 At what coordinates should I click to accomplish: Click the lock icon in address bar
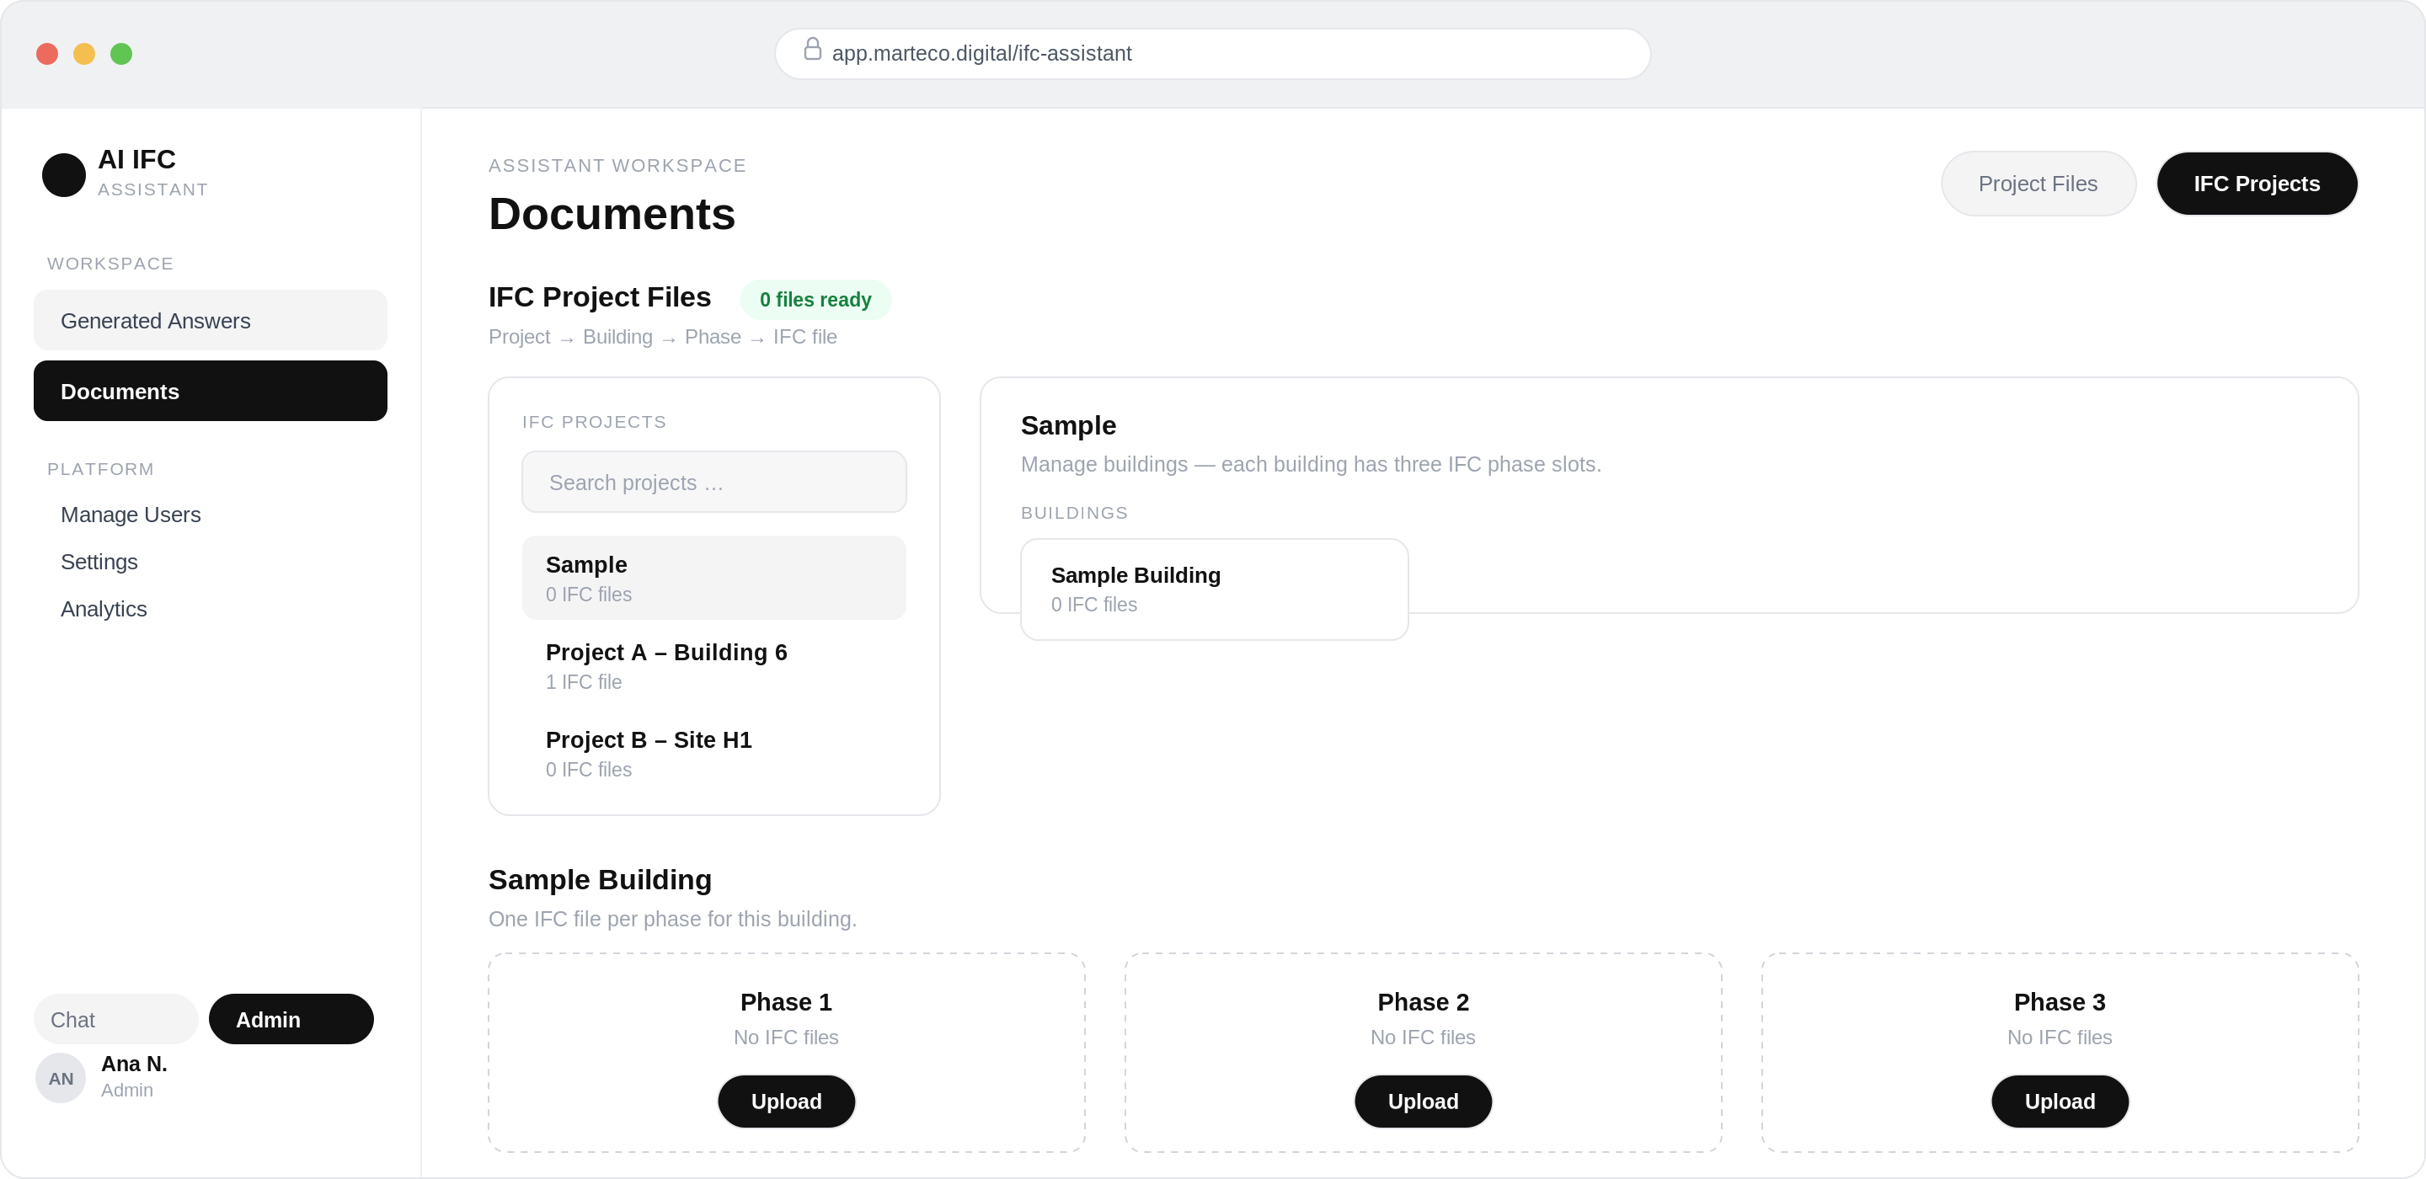(812, 50)
